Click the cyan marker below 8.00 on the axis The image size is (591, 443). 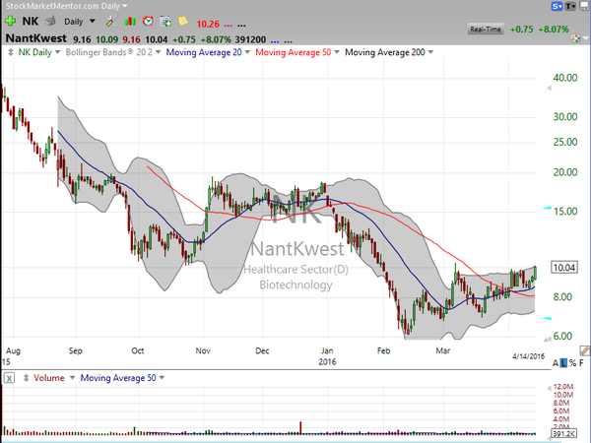(x=547, y=319)
